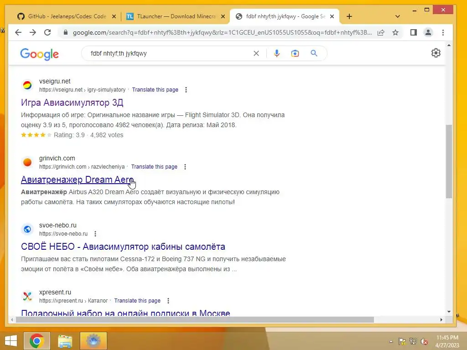The height and width of the screenshot is (350, 467).
Task: Open the network tray icon
Action: (x=413, y=341)
